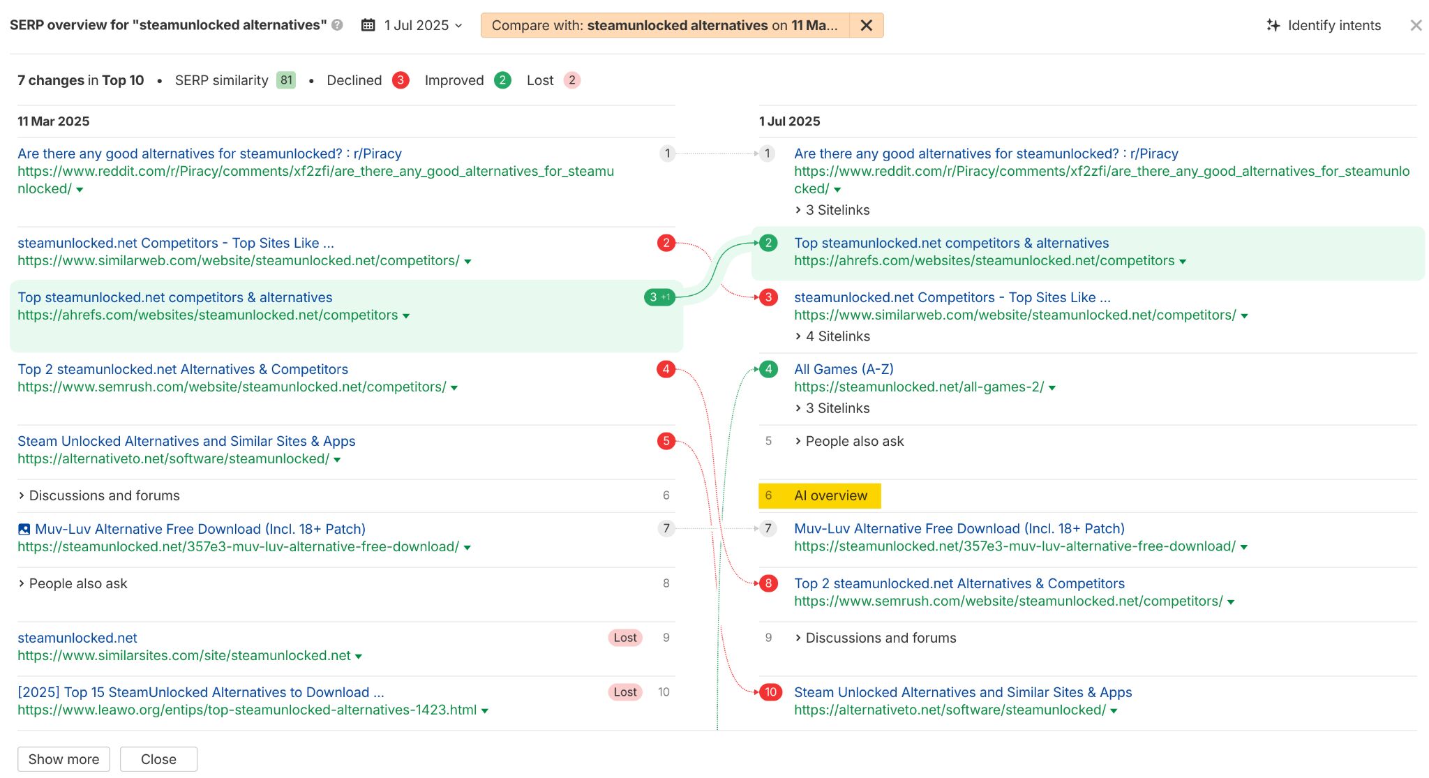Click the calendar icon near the date

click(x=368, y=24)
